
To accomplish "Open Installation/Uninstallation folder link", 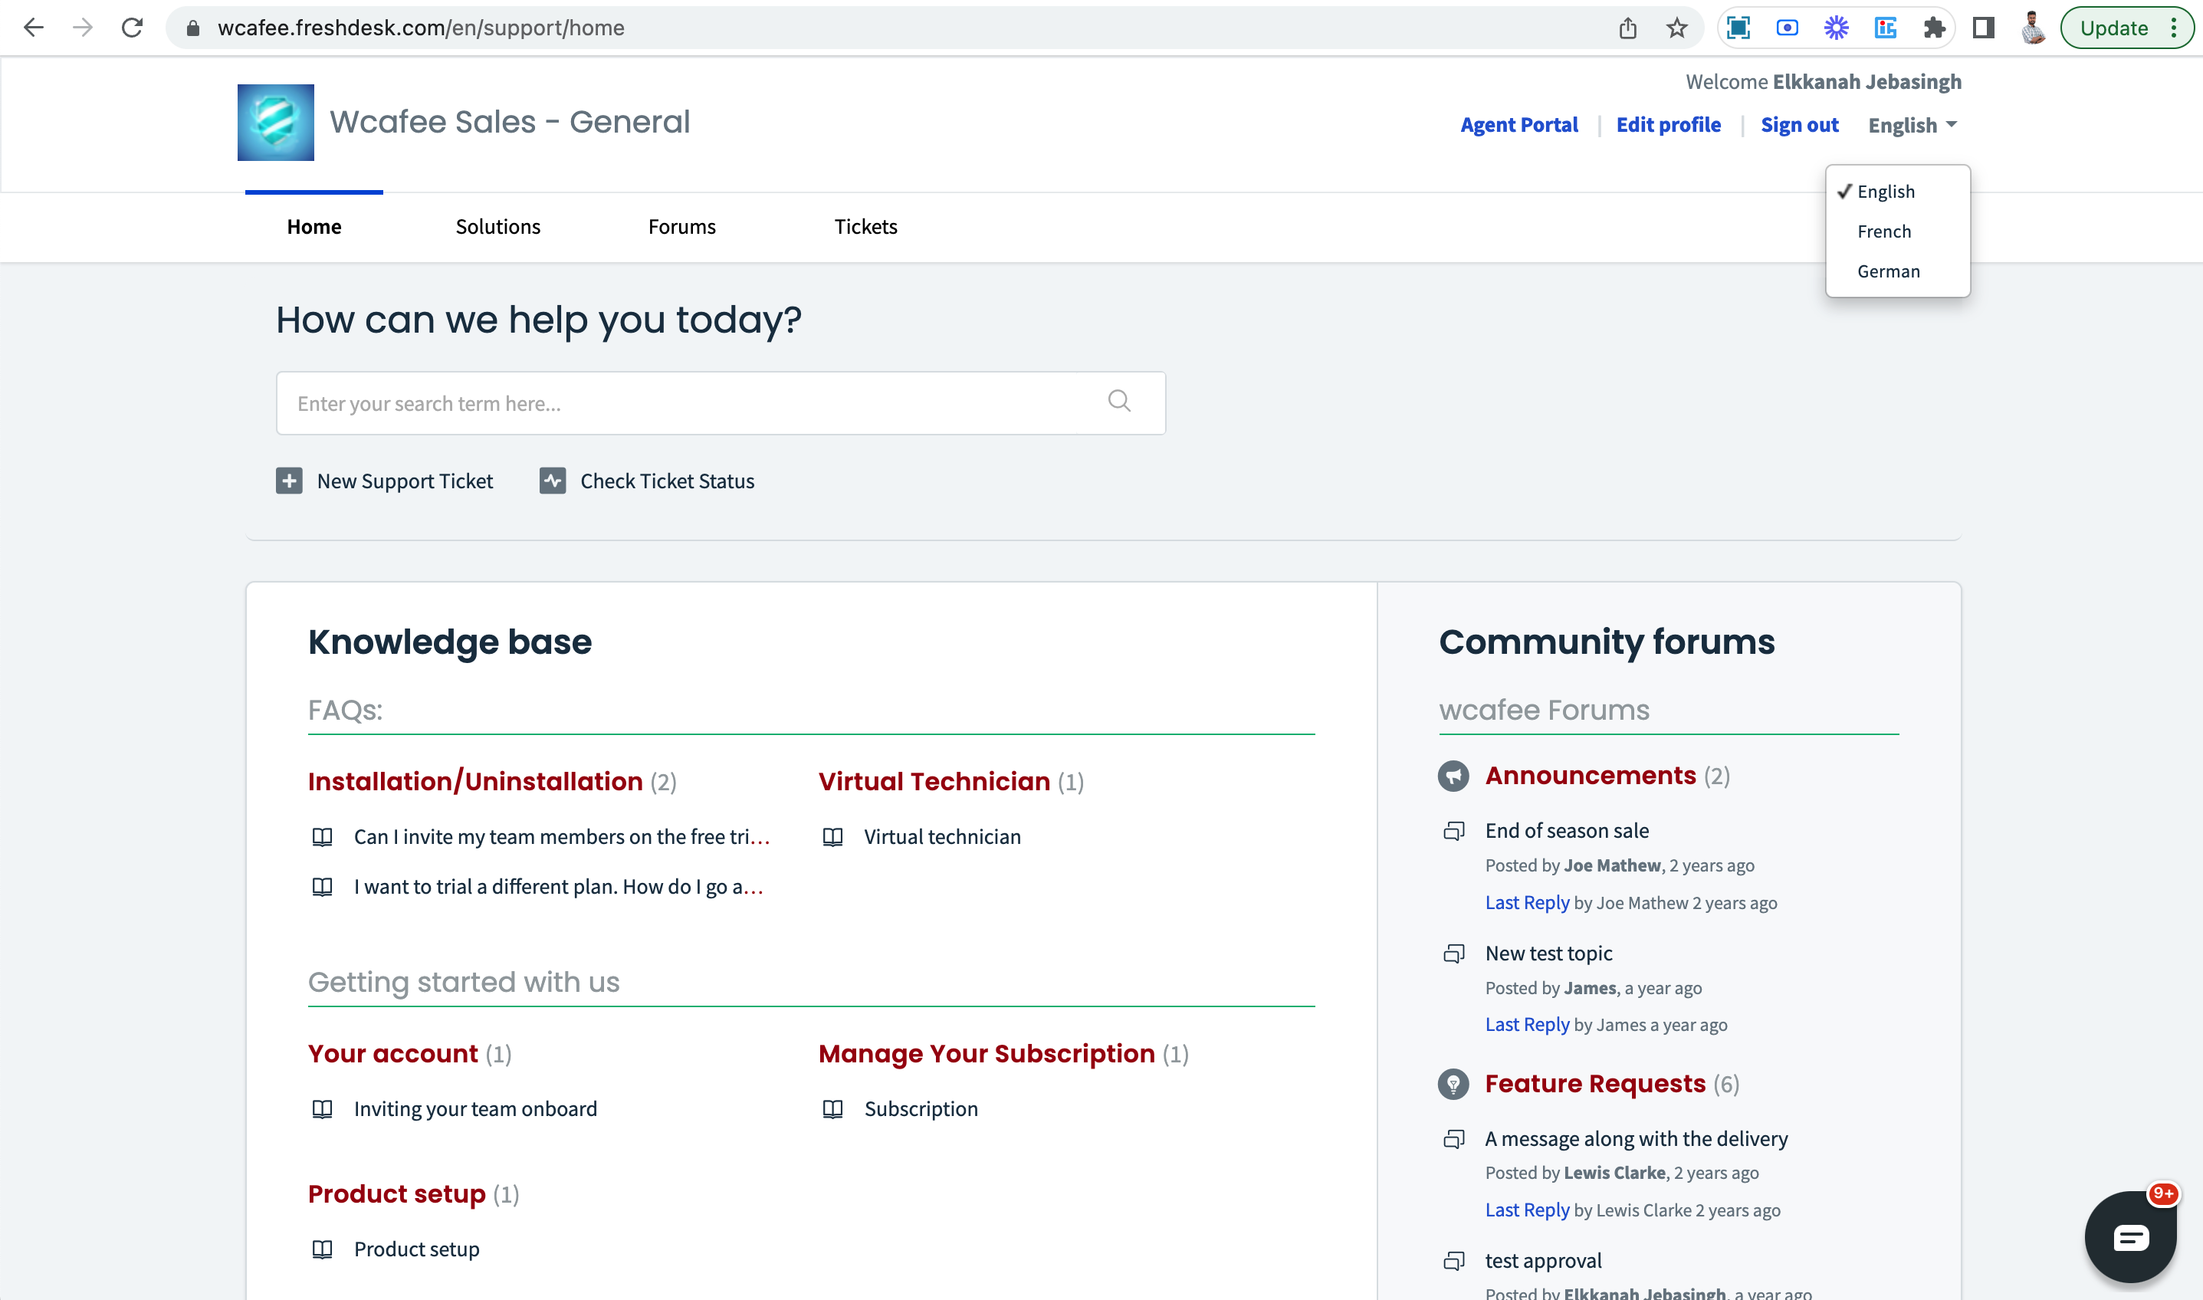I will pos(474,781).
